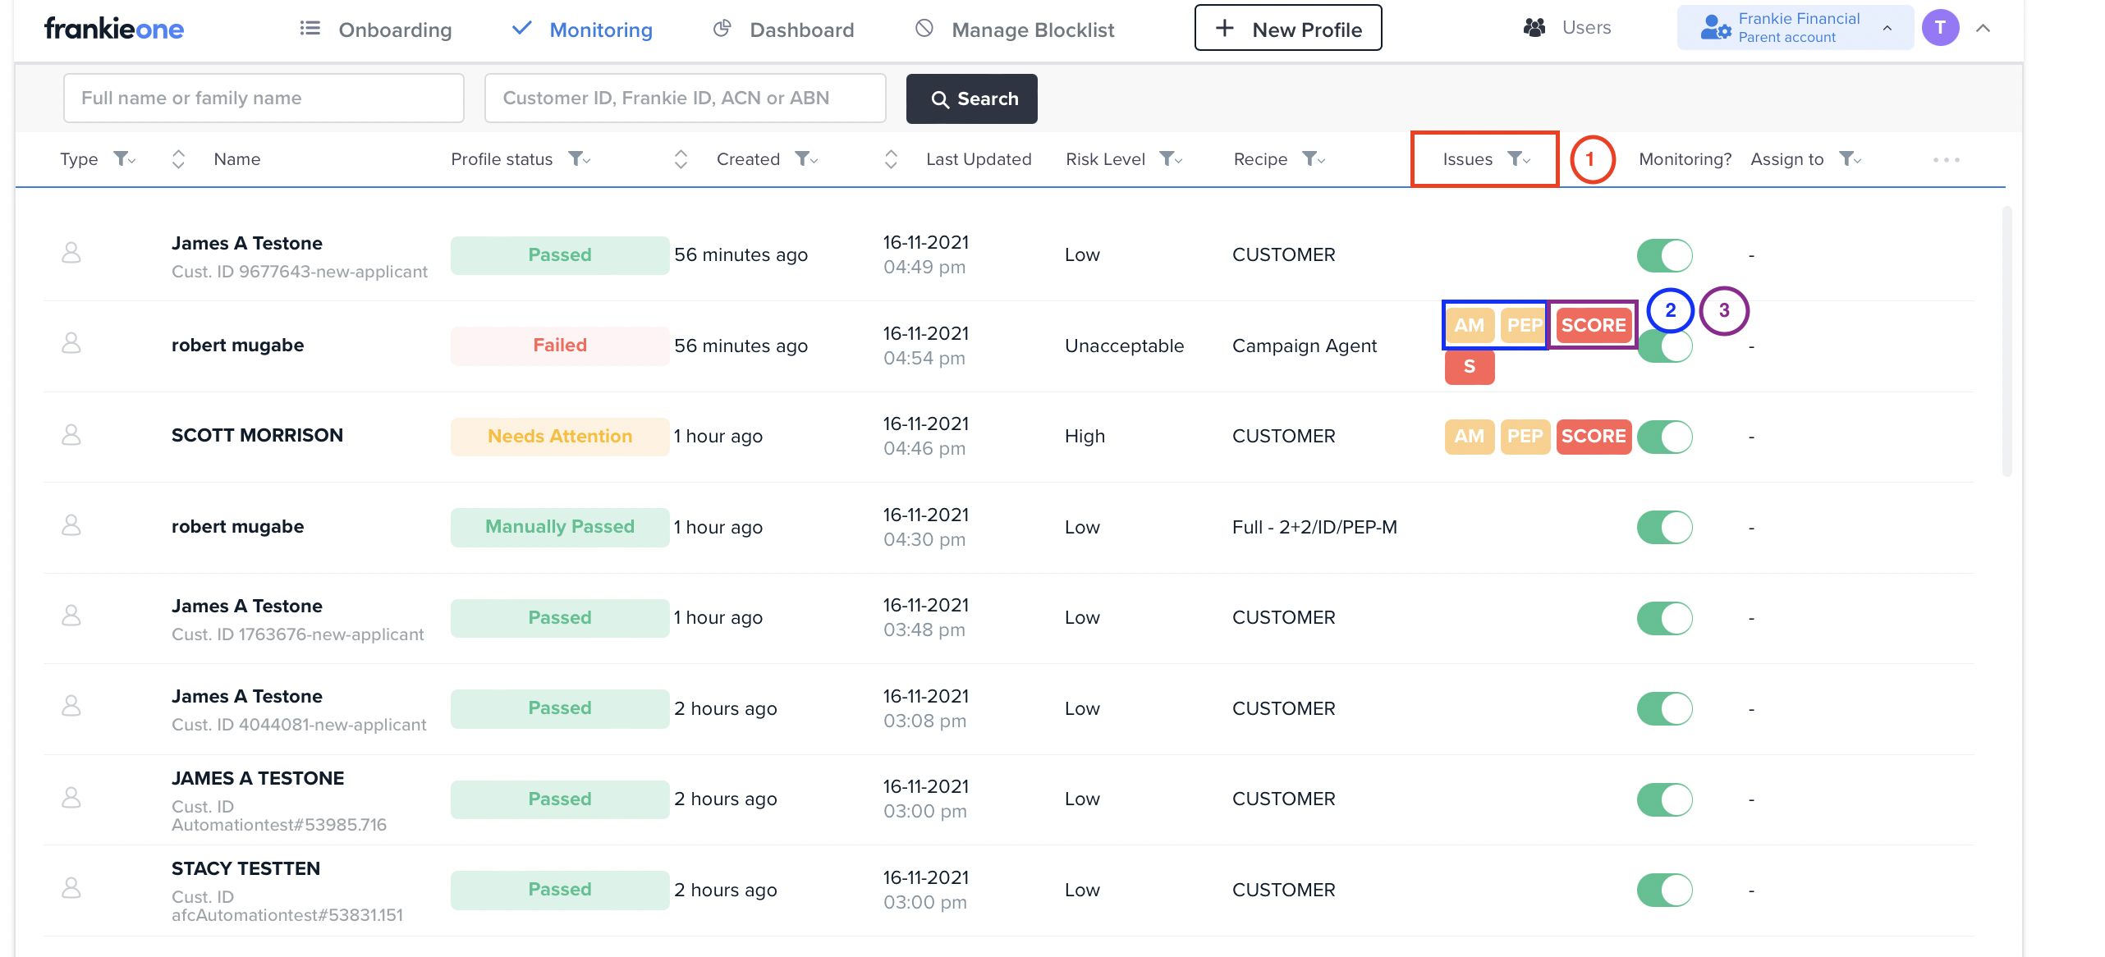Click PEP issue badge for SCOTT MORRISON
The width and height of the screenshot is (2105, 957).
(1525, 436)
